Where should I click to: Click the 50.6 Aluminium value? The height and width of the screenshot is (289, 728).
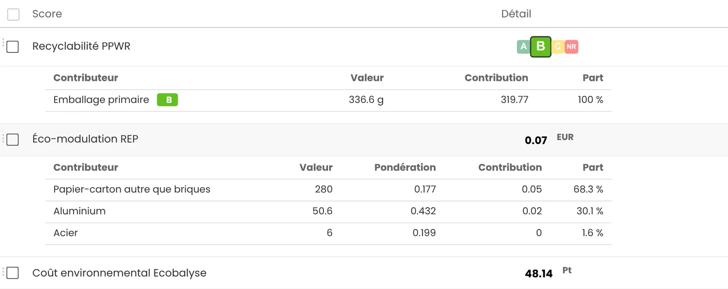point(322,211)
